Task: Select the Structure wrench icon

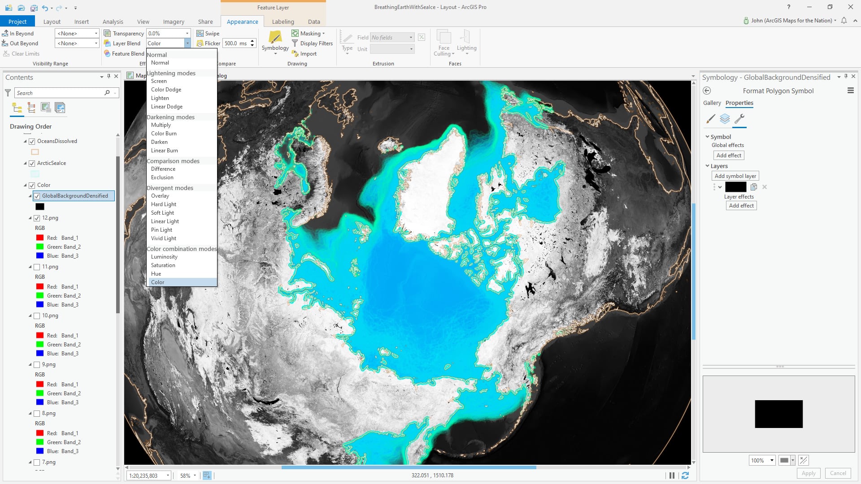Action: coord(739,119)
